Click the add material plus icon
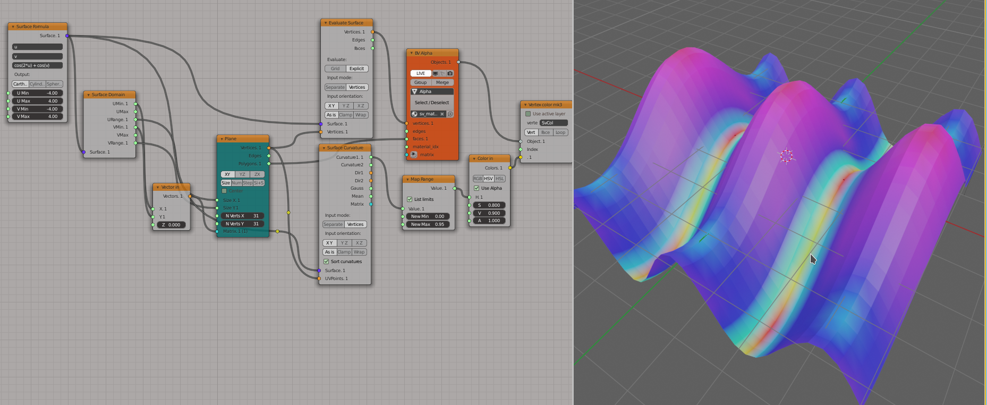Image resolution: width=987 pixels, height=405 pixels. point(450,114)
